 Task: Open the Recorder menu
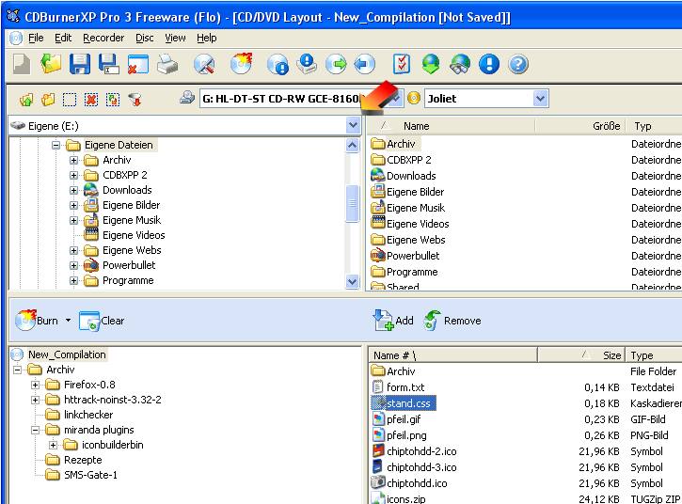pos(103,39)
